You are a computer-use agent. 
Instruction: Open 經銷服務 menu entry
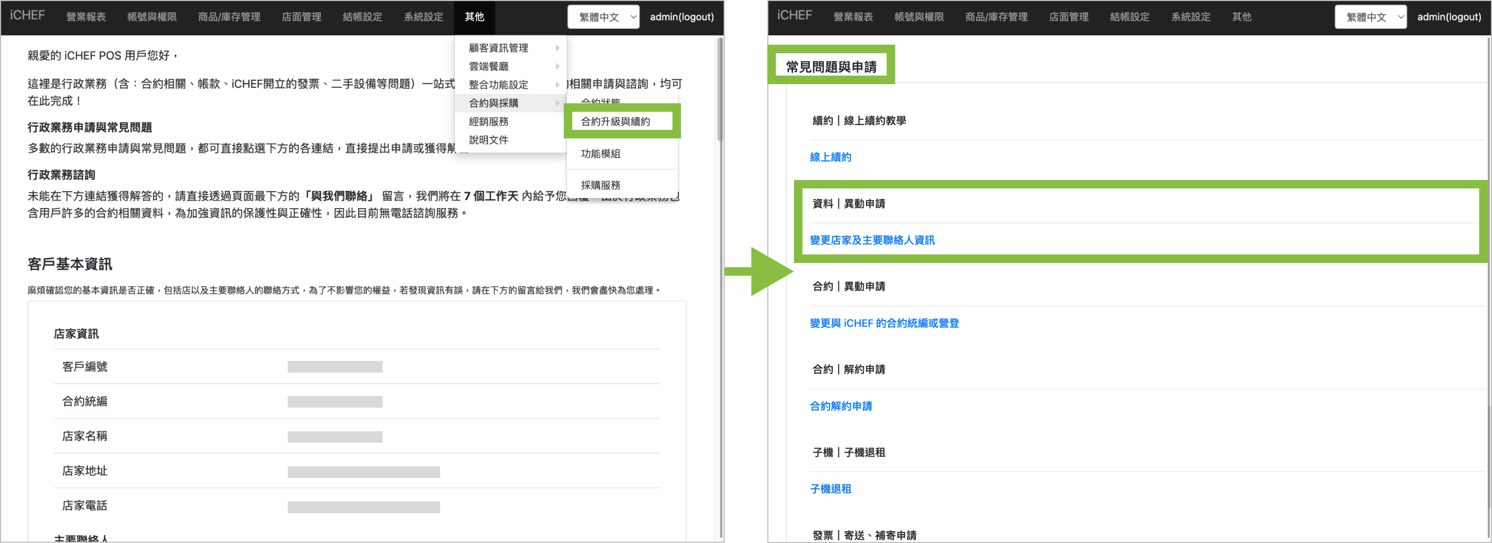(488, 121)
